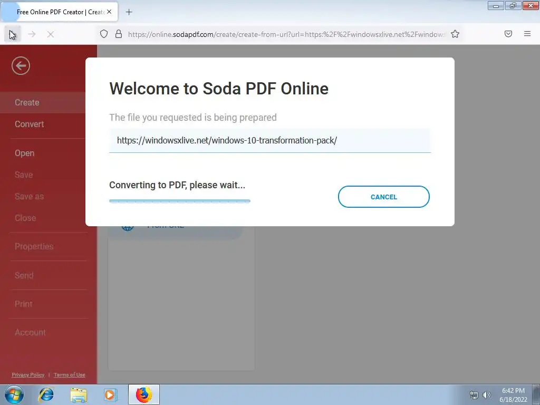Open the Terms of Use link
The width and height of the screenshot is (540, 405).
tap(69, 375)
